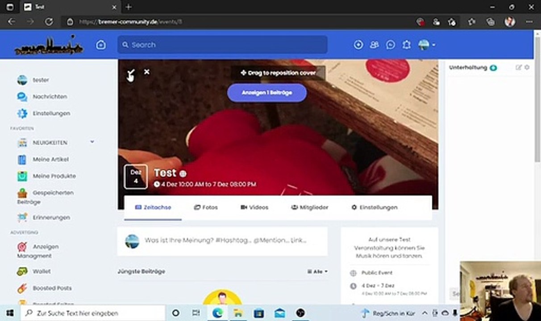
Task: Open the browser profile avatar
Action: [x=510, y=21]
